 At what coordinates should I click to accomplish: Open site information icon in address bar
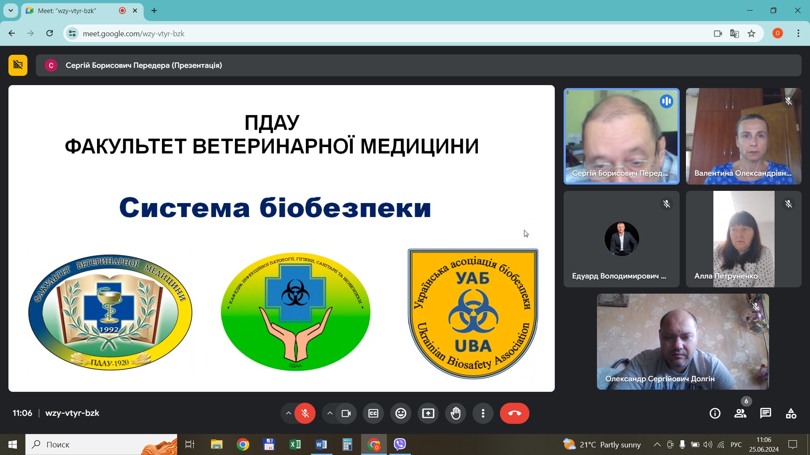tap(73, 34)
